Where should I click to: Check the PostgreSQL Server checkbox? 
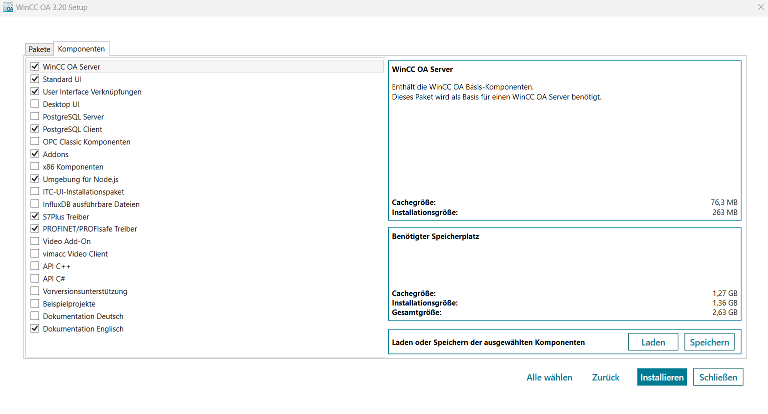click(x=35, y=116)
